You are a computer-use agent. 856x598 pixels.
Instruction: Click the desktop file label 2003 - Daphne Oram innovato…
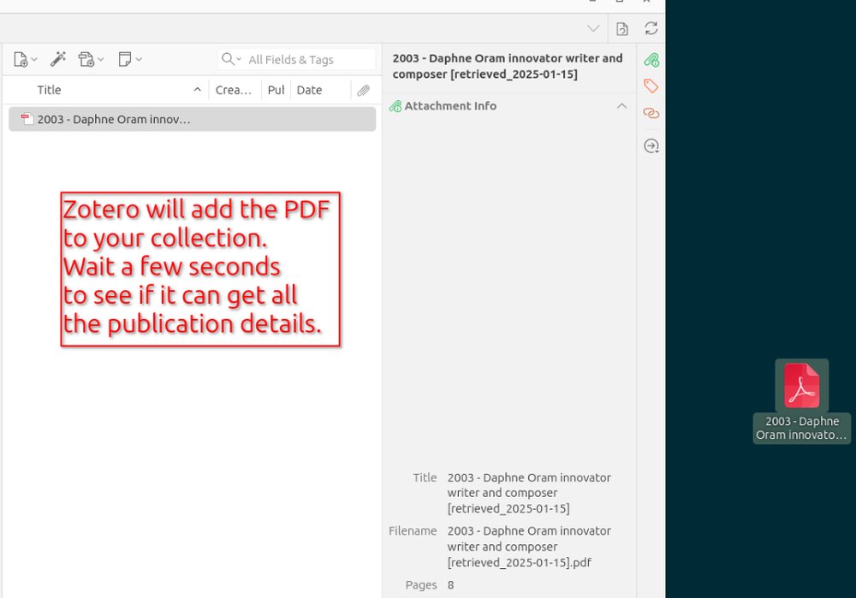[x=801, y=429]
